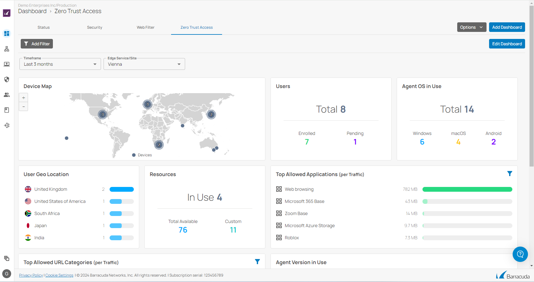Click the Japan user count bar
The image size is (534, 282).
tap(122, 226)
